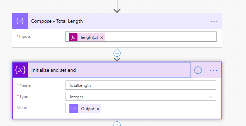Viewport: 246px width, 126px height.
Task: Open the Initialize and set end ellipsis menu
Action: [x=214, y=70]
